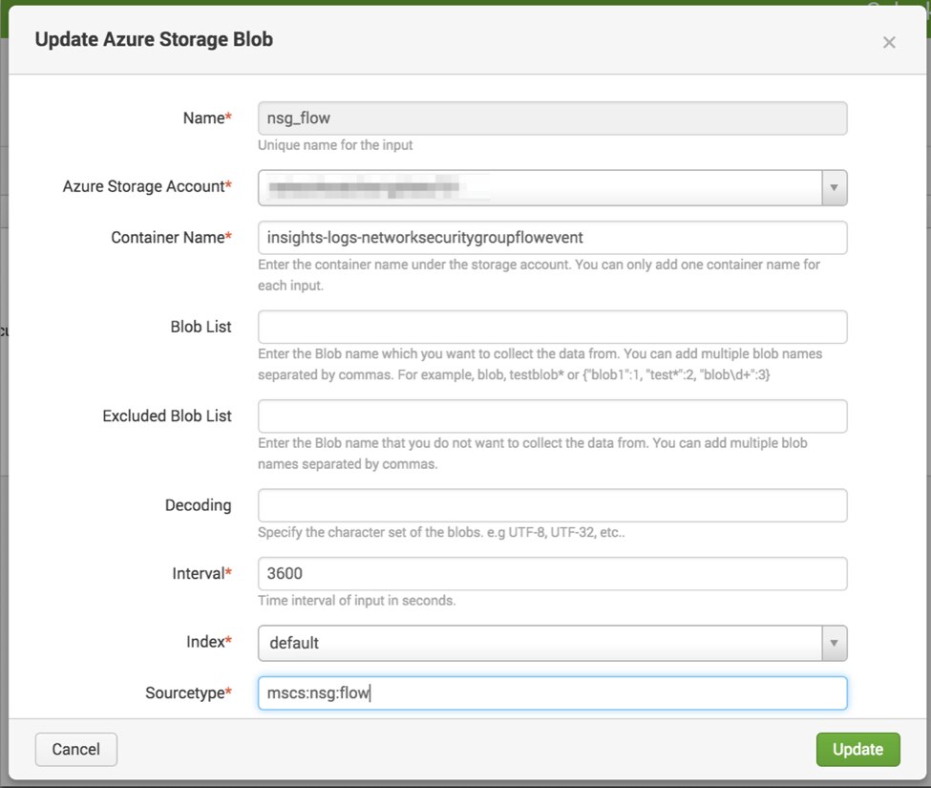Click into the Container Name input
Viewport: 931px width, 788px height.
click(552, 238)
